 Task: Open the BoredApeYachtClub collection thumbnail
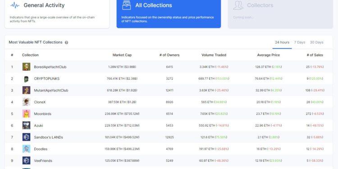pyautogui.click(x=26, y=67)
